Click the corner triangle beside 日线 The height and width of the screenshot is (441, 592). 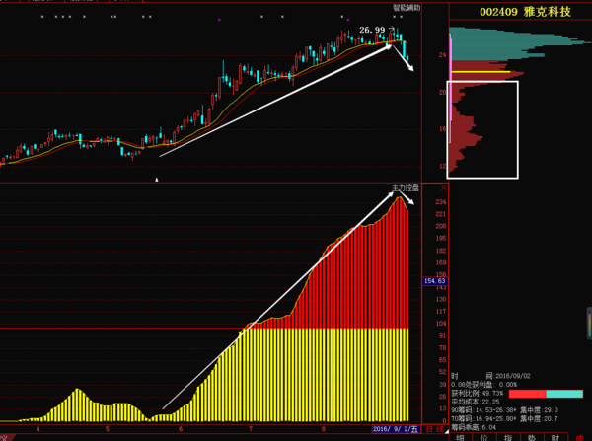point(447,431)
